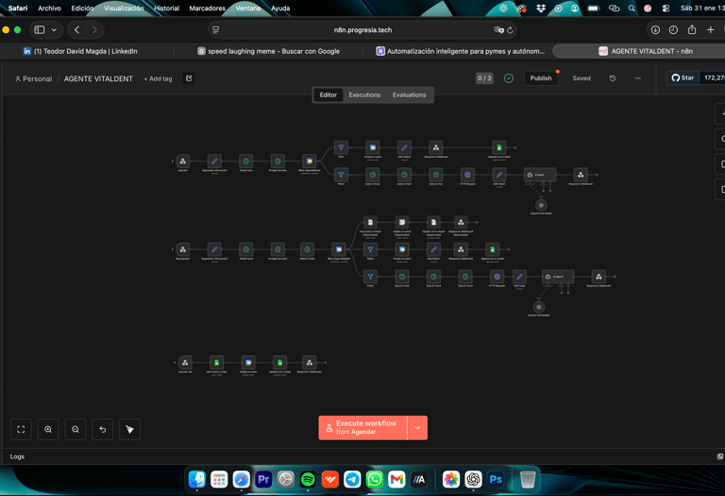Open the AI Agent1 node
Viewport: 725px width, 496px height.
tap(558, 277)
